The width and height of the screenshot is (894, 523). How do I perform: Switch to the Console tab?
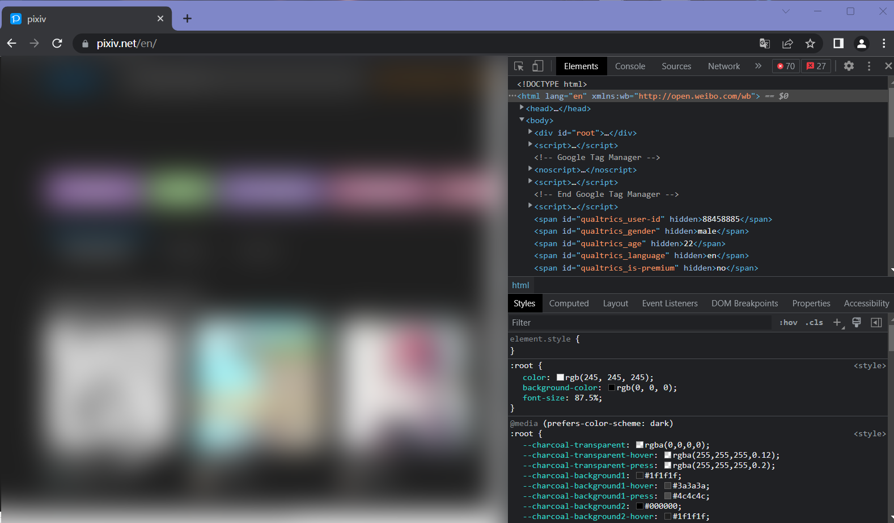click(x=630, y=66)
